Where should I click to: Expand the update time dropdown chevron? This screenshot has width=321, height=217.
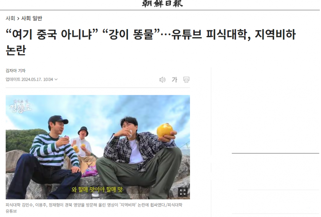point(56,79)
